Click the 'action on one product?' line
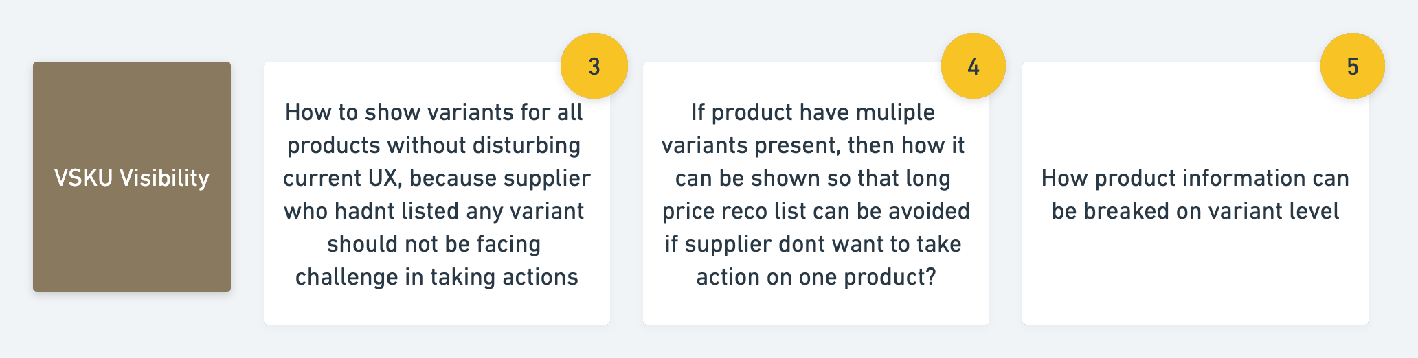1418x358 pixels. 816,277
